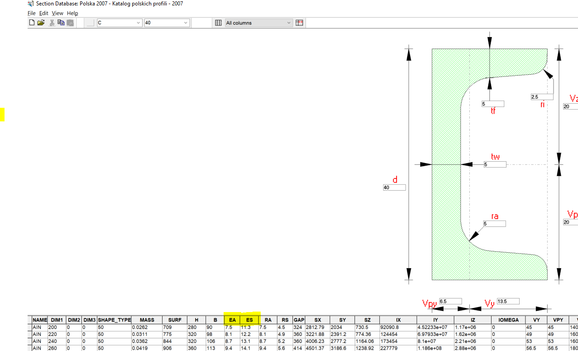Expand the All columns dropdown
The width and height of the screenshot is (578, 351).
(259, 23)
